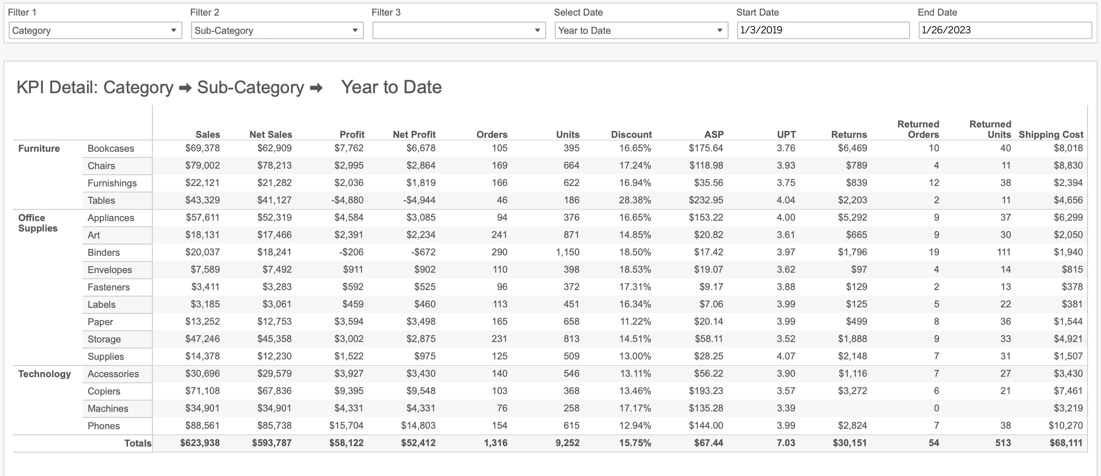
Task: Expand the Furniture category row
Action: tap(40, 148)
